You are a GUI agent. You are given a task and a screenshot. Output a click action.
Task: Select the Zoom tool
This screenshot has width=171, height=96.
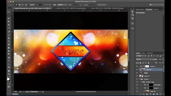(x=9, y=74)
